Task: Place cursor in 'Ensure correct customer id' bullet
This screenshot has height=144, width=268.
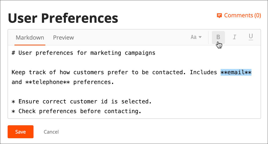Action: [82, 102]
